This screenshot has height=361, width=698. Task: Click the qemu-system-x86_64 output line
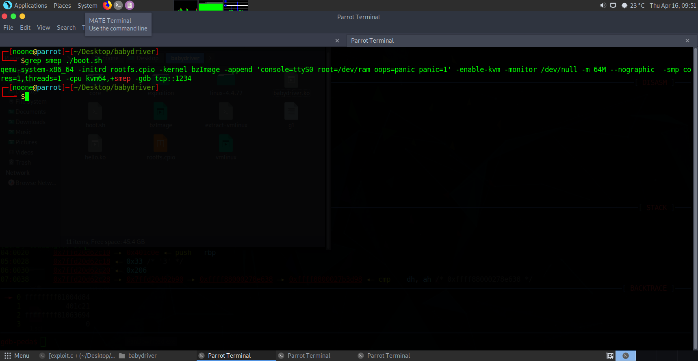coord(345,74)
